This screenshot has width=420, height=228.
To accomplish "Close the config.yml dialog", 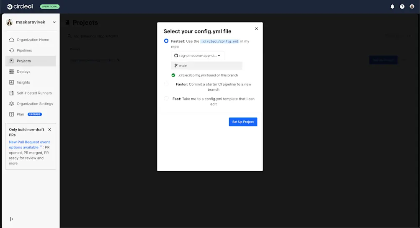I will 256,28.
